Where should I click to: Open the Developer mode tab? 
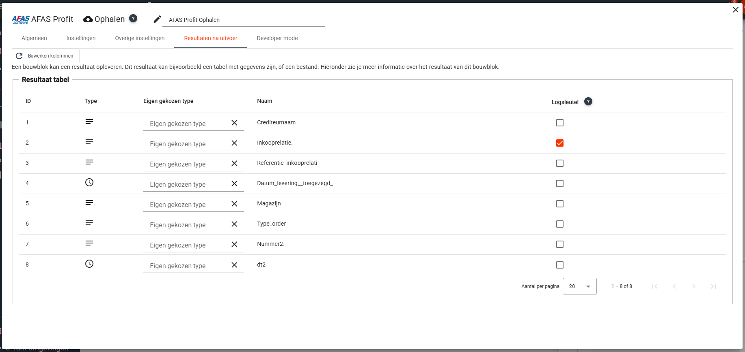pyautogui.click(x=277, y=38)
